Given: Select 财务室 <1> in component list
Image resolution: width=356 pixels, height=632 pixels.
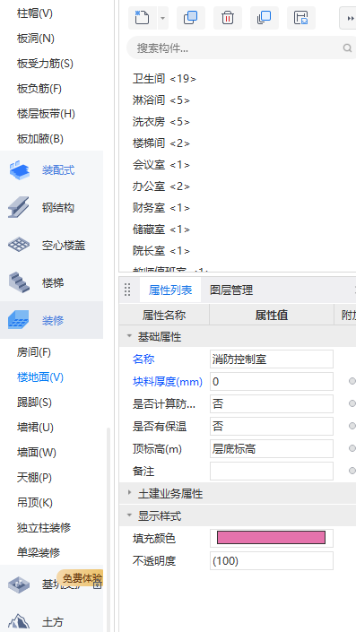Looking at the screenshot, I should pyautogui.click(x=161, y=208).
